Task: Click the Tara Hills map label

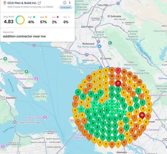Action: 103,5
